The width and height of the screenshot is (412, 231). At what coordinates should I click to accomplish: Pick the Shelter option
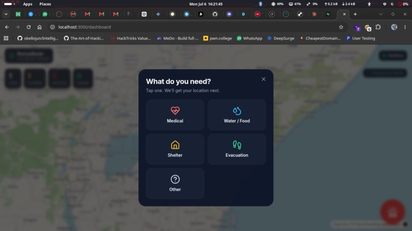point(175,149)
